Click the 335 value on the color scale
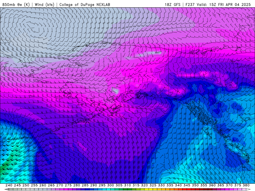The width and height of the screenshot is (255, 191). (170, 185)
